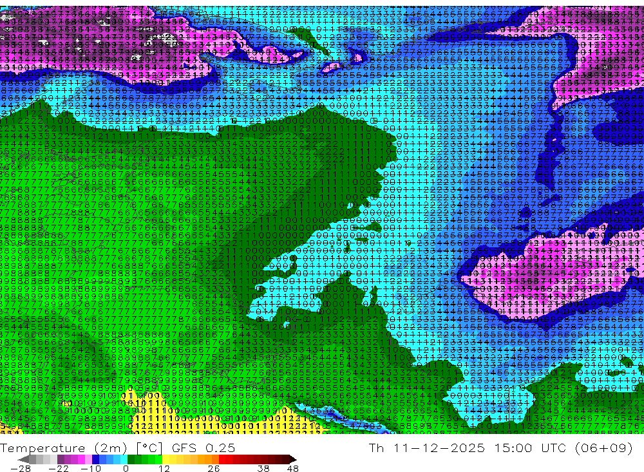Click the '-10' legend value
The image size is (644, 472).
[x=91, y=469]
